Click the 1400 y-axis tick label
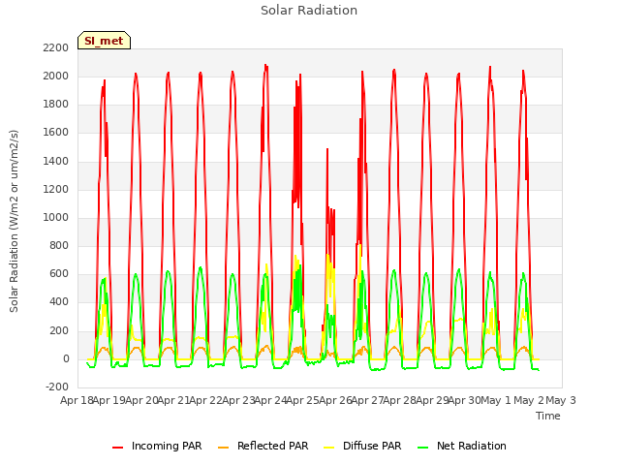The width and height of the screenshot is (620, 465). pyautogui.click(x=56, y=162)
